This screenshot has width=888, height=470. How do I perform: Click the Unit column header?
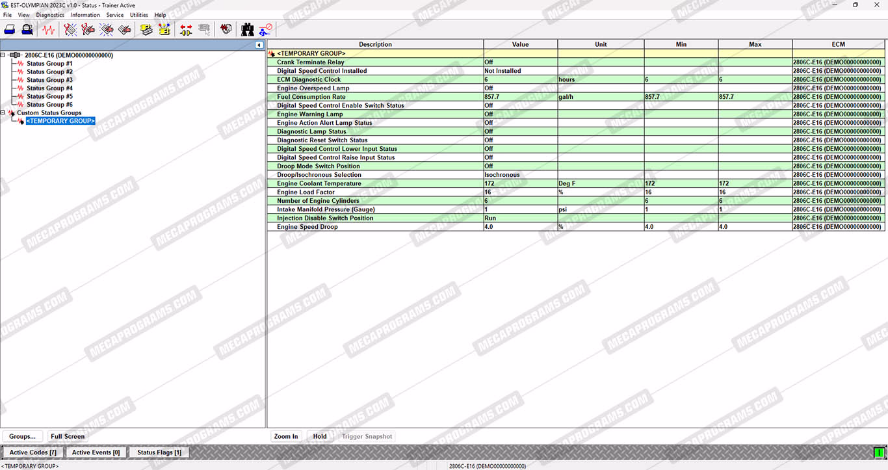tap(601, 45)
